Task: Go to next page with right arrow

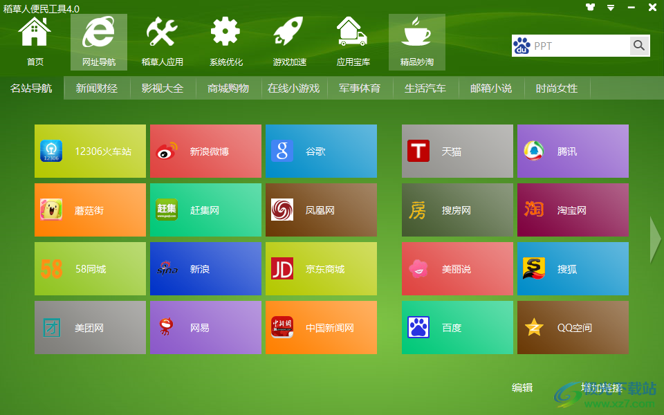Action: [x=655, y=239]
